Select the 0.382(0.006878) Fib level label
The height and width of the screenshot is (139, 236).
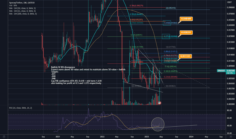(x=170, y=71)
